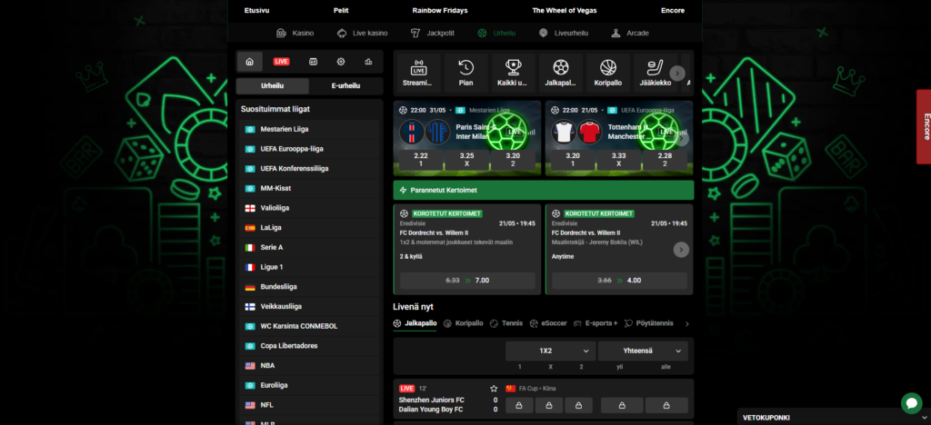
Task: Select boosted odds 7.00 for Dordrecht
Action: pyautogui.click(x=468, y=281)
